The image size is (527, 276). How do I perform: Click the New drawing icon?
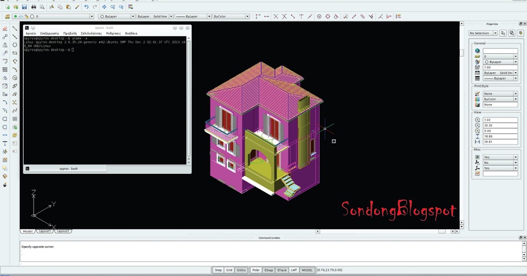click(x=8, y=7)
